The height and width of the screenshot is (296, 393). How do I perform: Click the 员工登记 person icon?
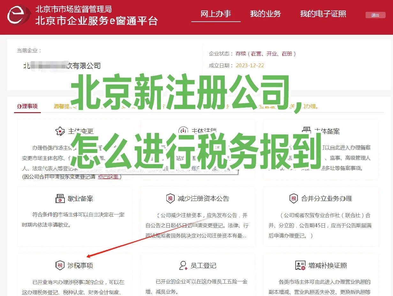pyautogui.click(x=182, y=265)
